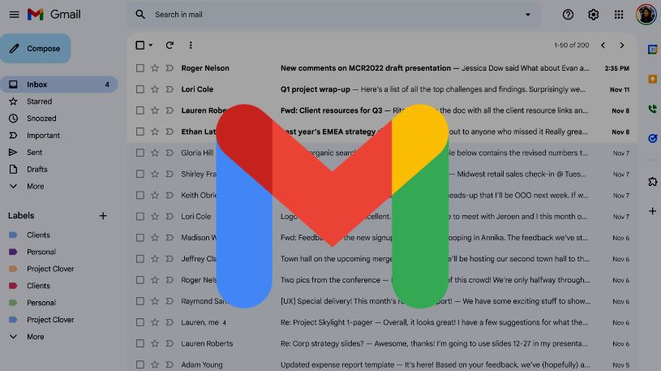Go to the older page arrow

(x=622, y=45)
